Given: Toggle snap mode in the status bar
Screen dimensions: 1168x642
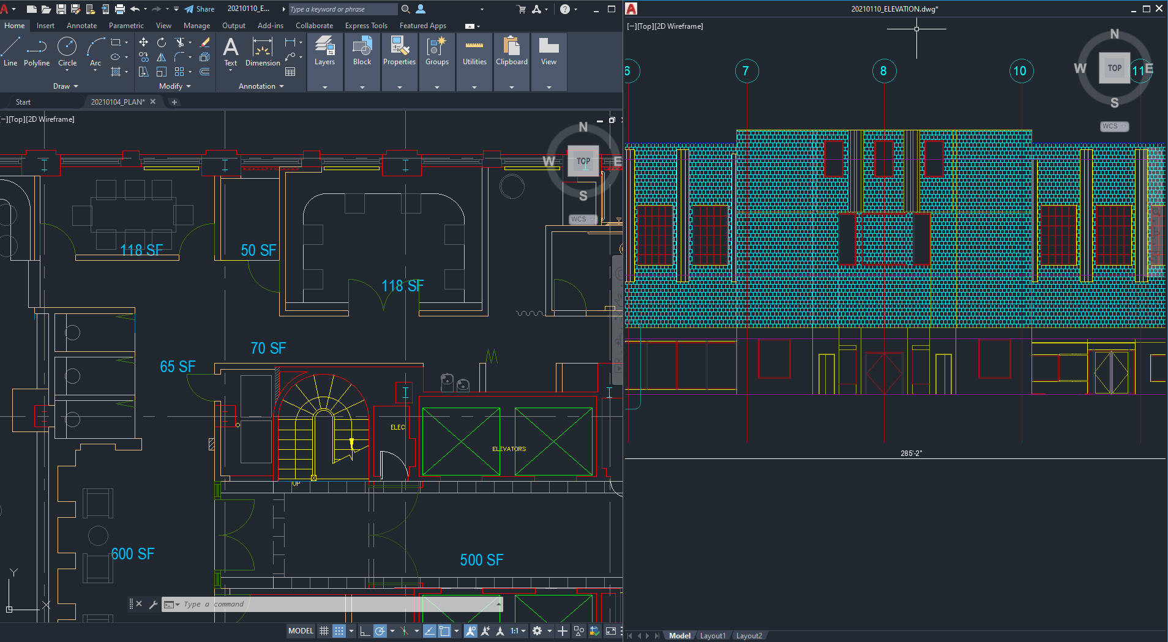Looking at the screenshot, I should [x=339, y=631].
